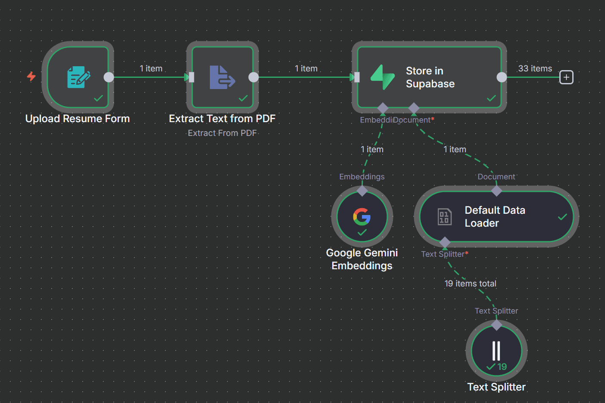
Task: Expand the Embedding input connector on Store in Supabase
Action: (x=382, y=108)
